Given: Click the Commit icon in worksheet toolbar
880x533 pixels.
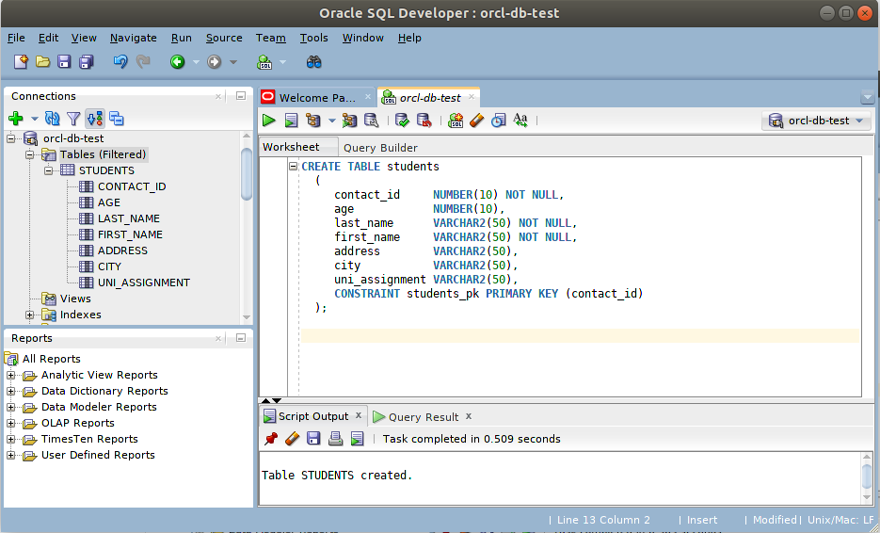Looking at the screenshot, I should (402, 121).
